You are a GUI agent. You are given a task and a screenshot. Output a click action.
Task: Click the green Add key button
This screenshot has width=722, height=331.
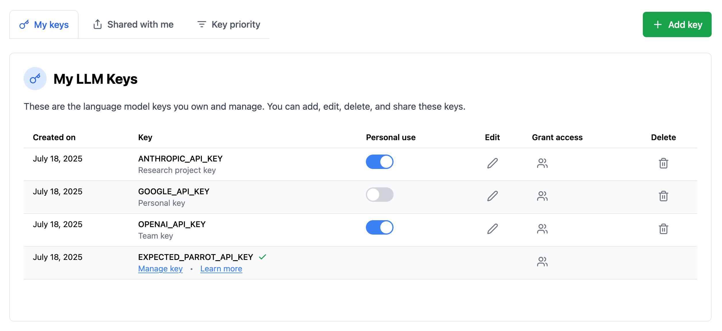677,24
